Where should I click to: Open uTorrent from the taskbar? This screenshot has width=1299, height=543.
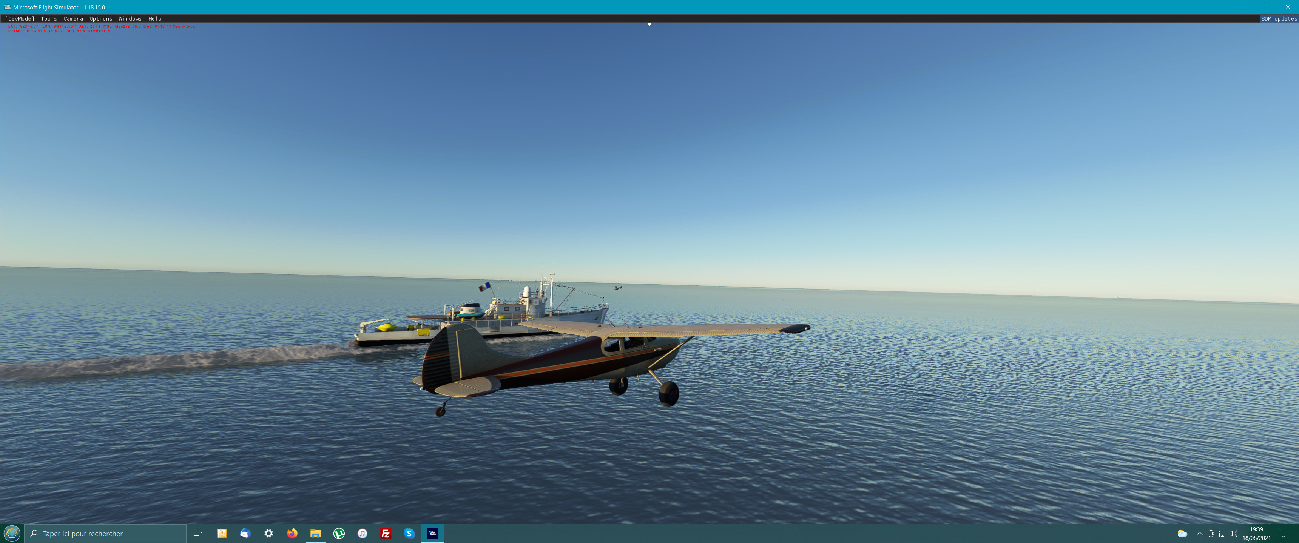(339, 534)
